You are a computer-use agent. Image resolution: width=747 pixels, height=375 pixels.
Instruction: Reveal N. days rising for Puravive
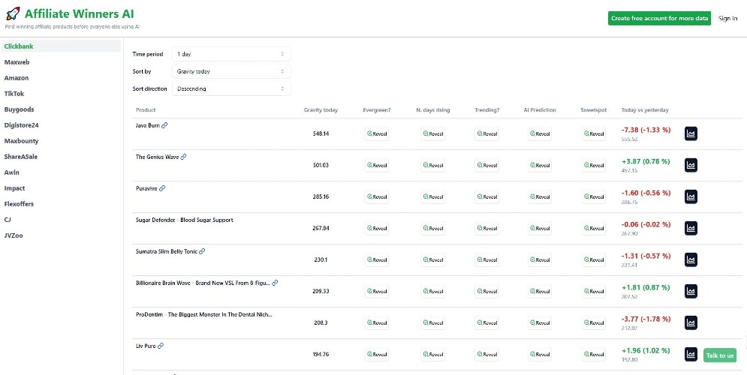433,196
